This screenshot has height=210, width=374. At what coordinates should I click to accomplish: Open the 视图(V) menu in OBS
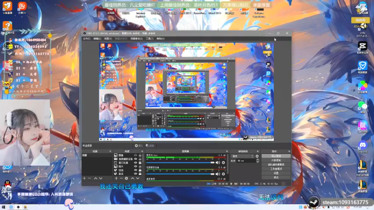108,39
